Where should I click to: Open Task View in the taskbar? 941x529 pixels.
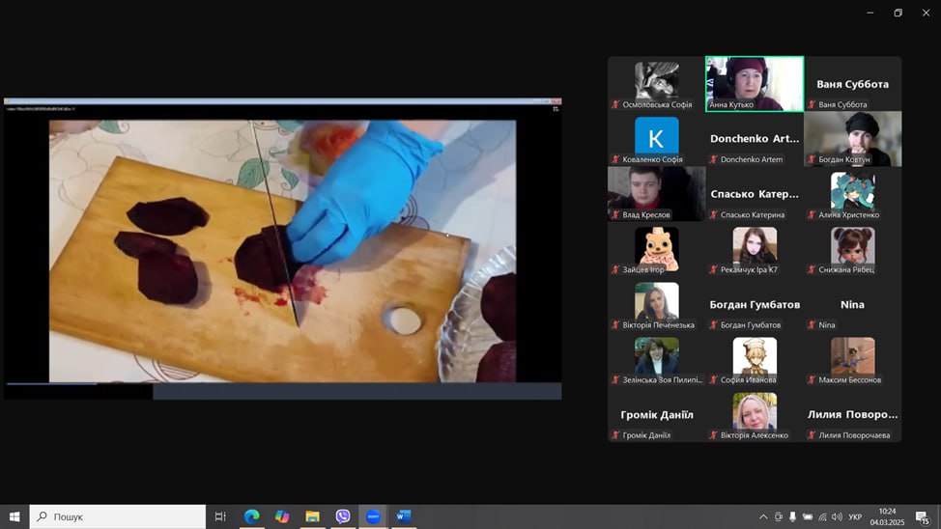(220, 516)
